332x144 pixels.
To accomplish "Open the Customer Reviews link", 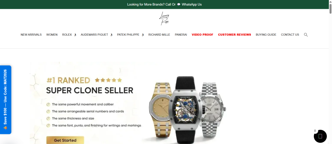I will click(235, 35).
